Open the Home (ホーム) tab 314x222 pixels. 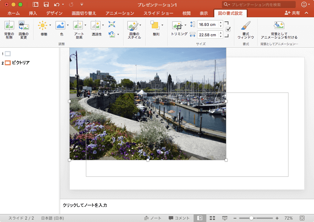tap(13, 13)
